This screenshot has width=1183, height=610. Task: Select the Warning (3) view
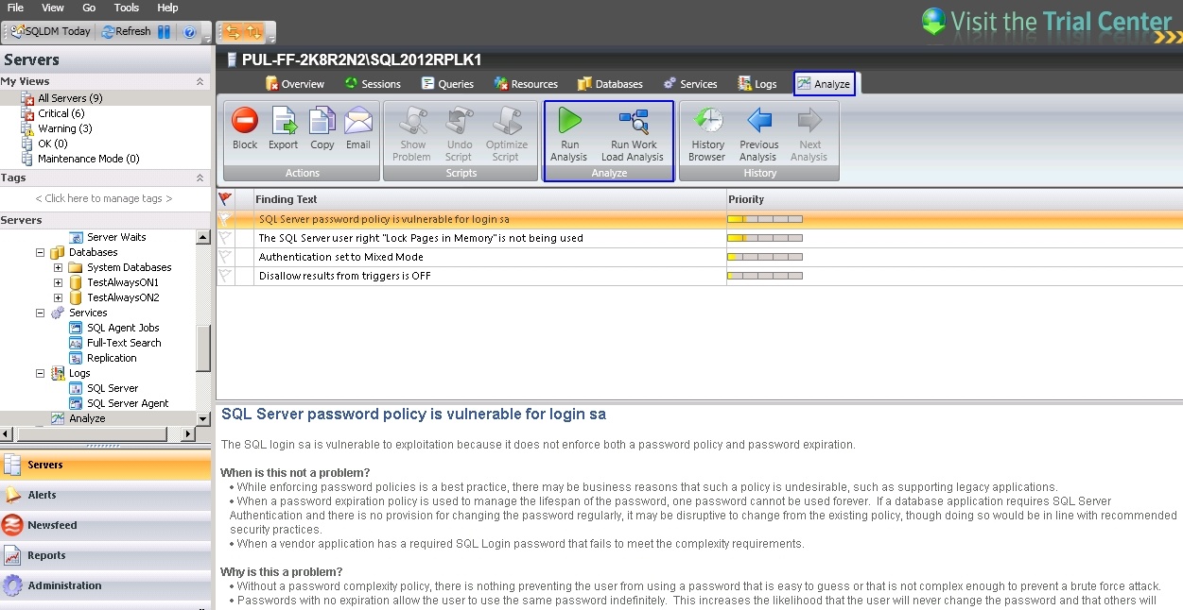tap(64, 128)
